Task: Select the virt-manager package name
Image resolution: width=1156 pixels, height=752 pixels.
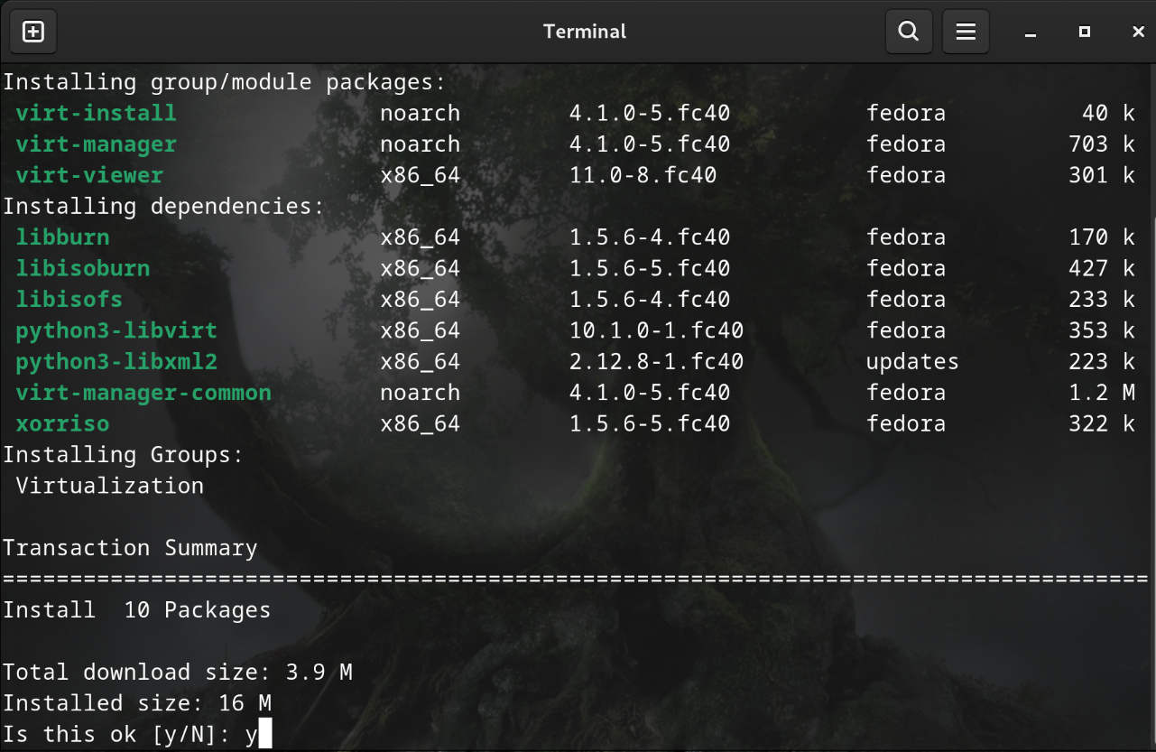Action: [x=96, y=144]
